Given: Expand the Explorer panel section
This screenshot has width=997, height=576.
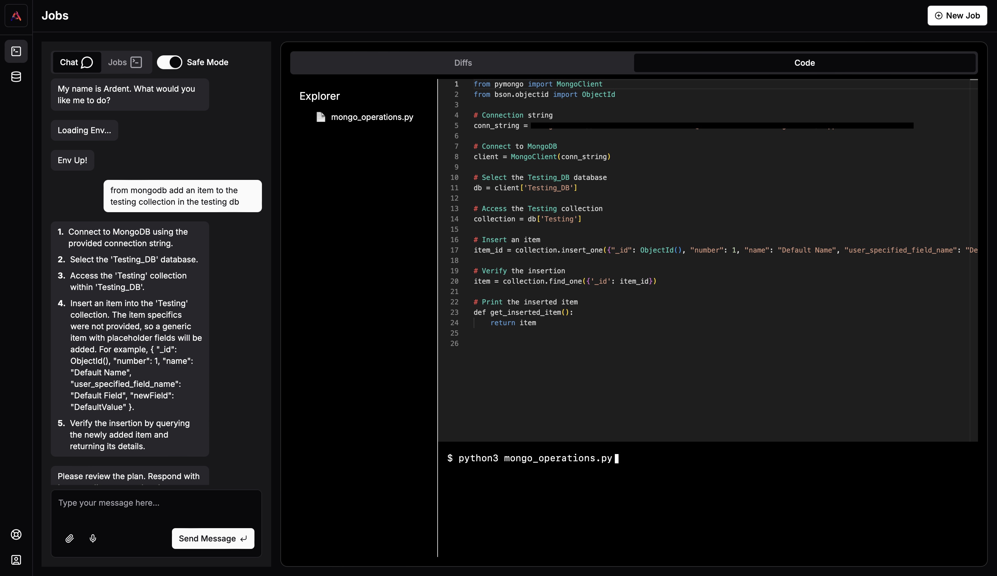Looking at the screenshot, I should pyautogui.click(x=320, y=96).
